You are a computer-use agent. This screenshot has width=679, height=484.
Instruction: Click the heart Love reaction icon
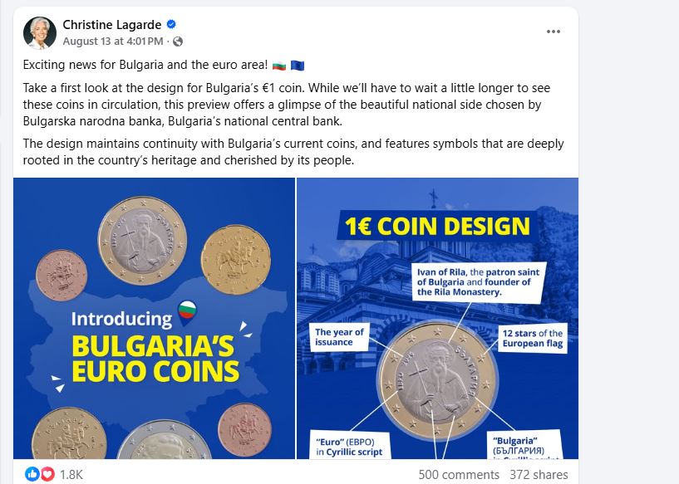click(x=47, y=474)
